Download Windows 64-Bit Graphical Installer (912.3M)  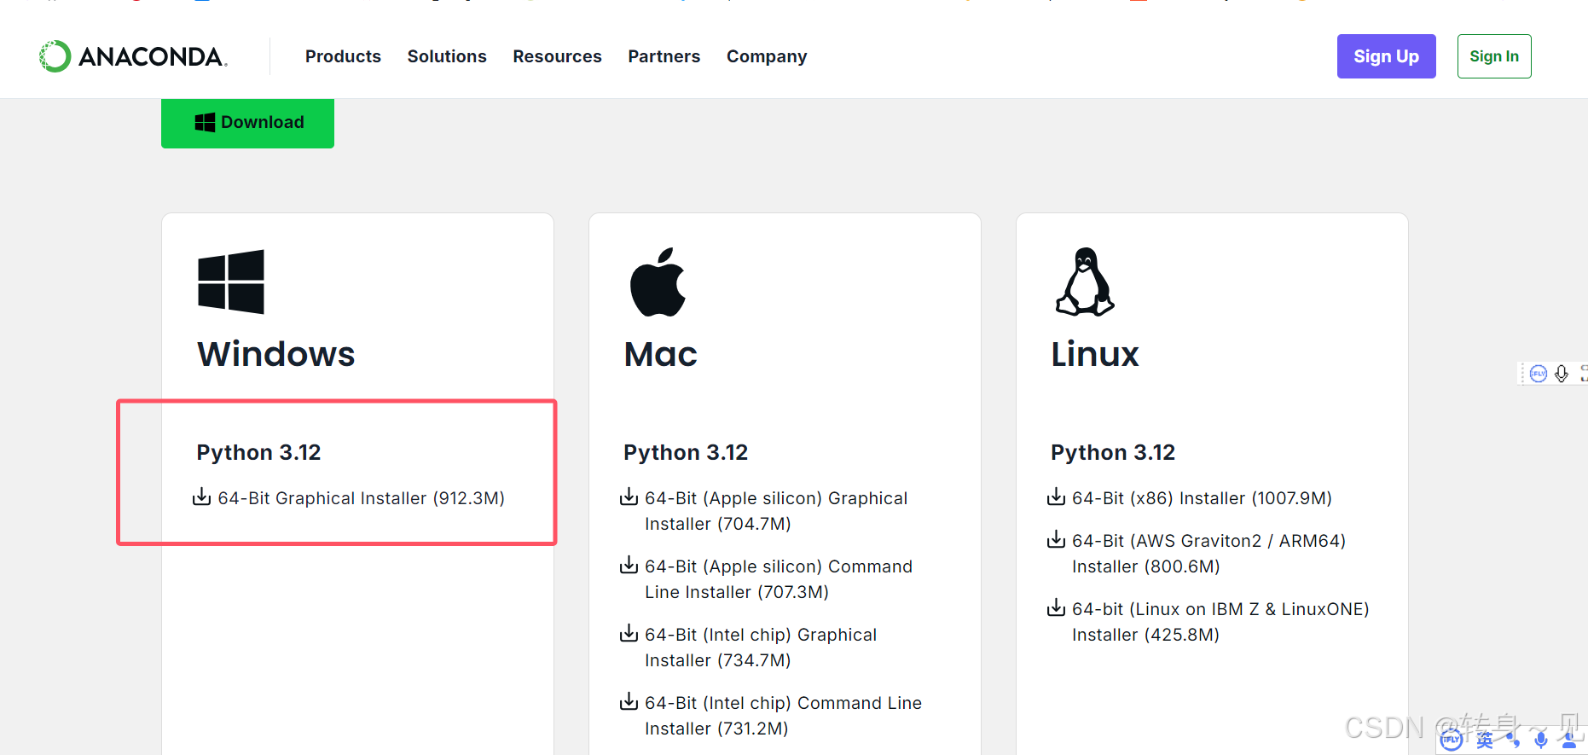pos(361,498)
